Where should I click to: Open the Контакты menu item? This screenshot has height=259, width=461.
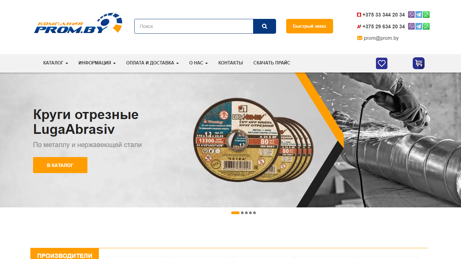point(231,63)
